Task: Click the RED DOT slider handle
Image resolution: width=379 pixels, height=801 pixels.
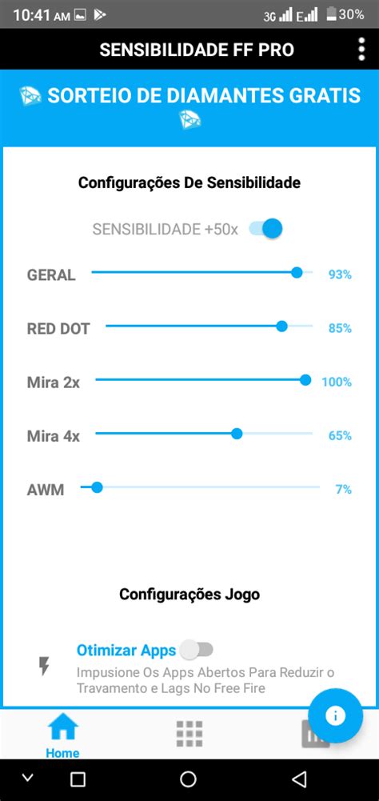Action: click(x=281, y=327)
